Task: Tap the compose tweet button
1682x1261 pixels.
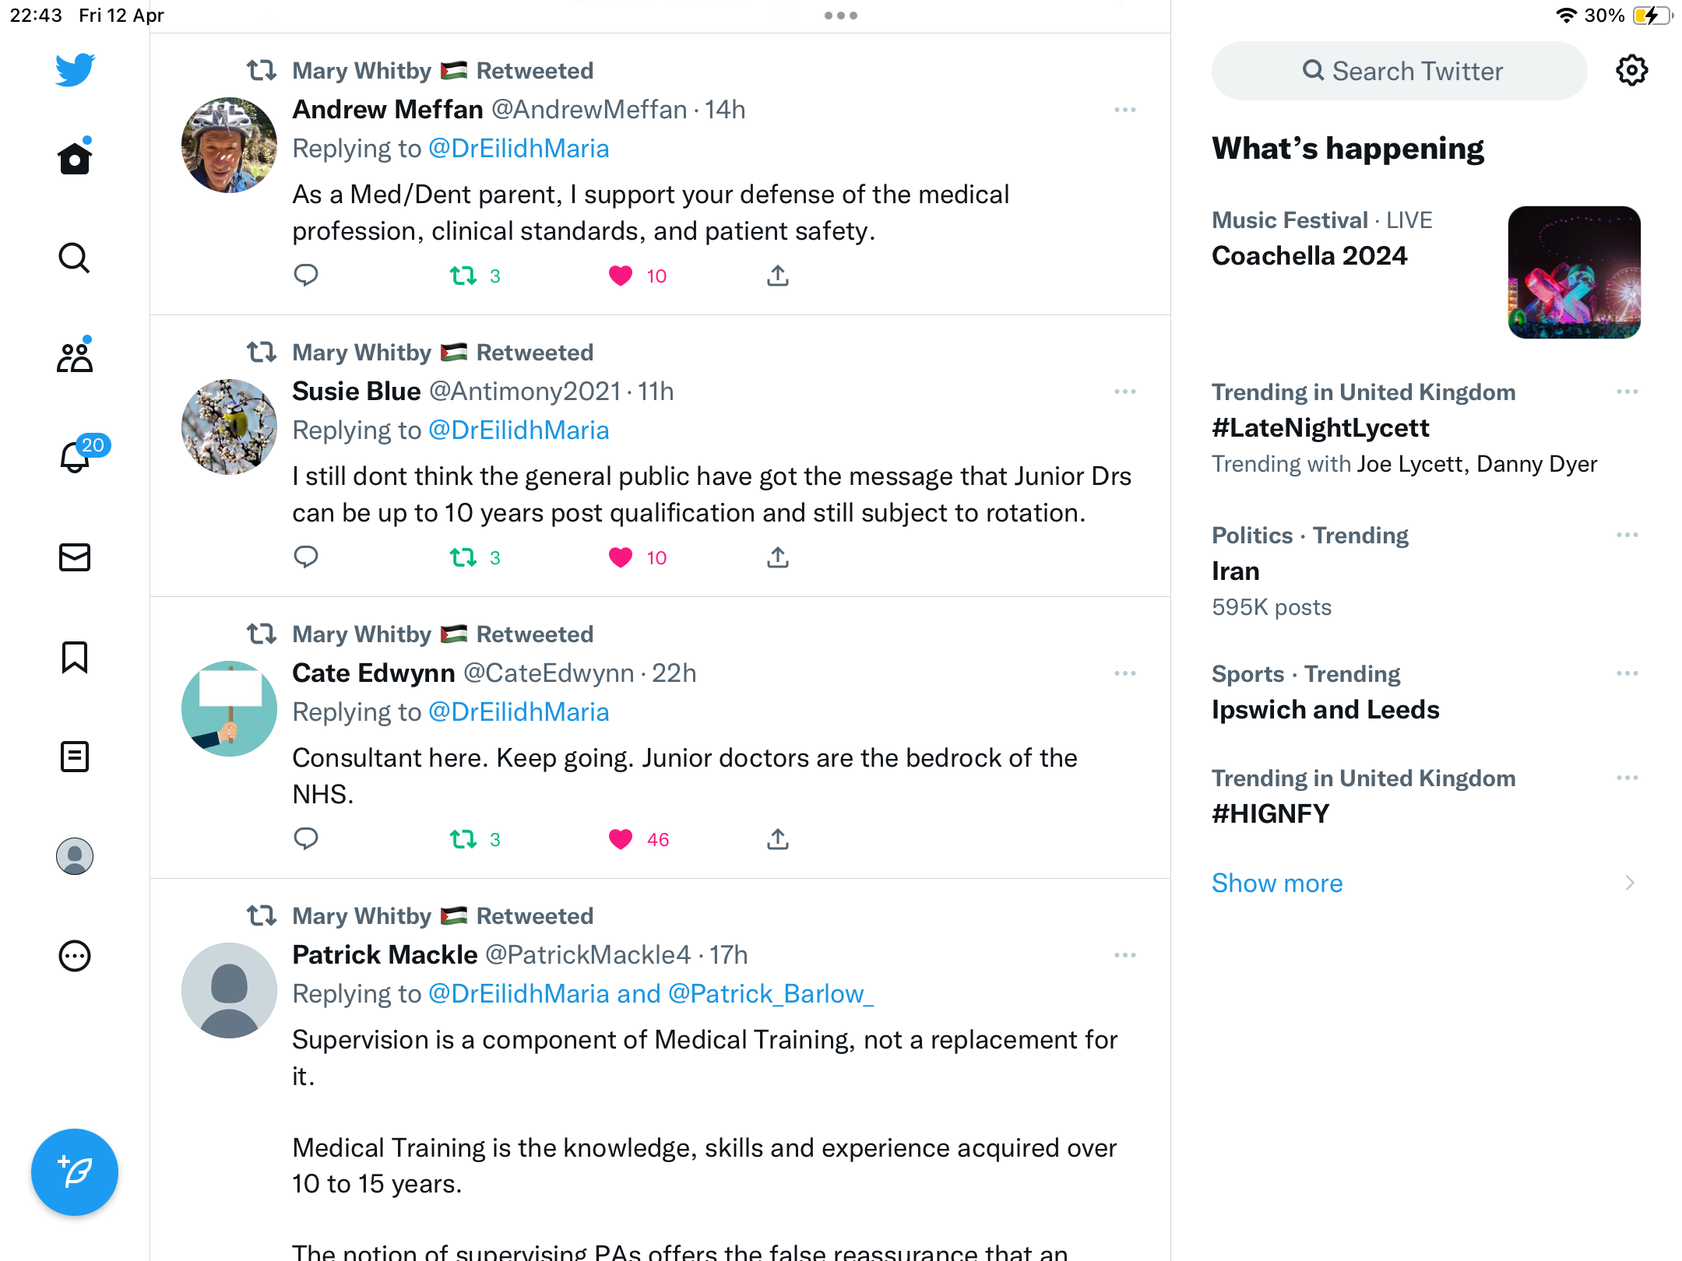Action: (x=75, y=1172)
